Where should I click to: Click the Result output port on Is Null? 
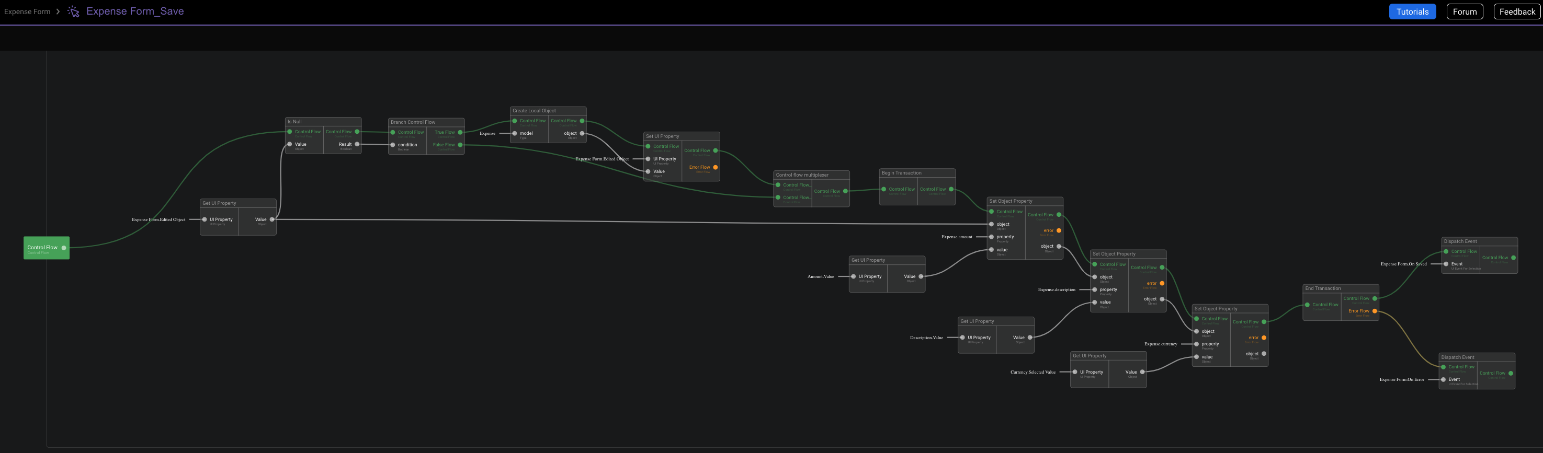click(x=357, y=144)
